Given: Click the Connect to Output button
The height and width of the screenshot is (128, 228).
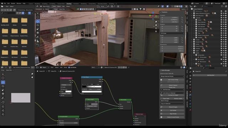Looking at the screenshot, I should click(x=173, y=95).
